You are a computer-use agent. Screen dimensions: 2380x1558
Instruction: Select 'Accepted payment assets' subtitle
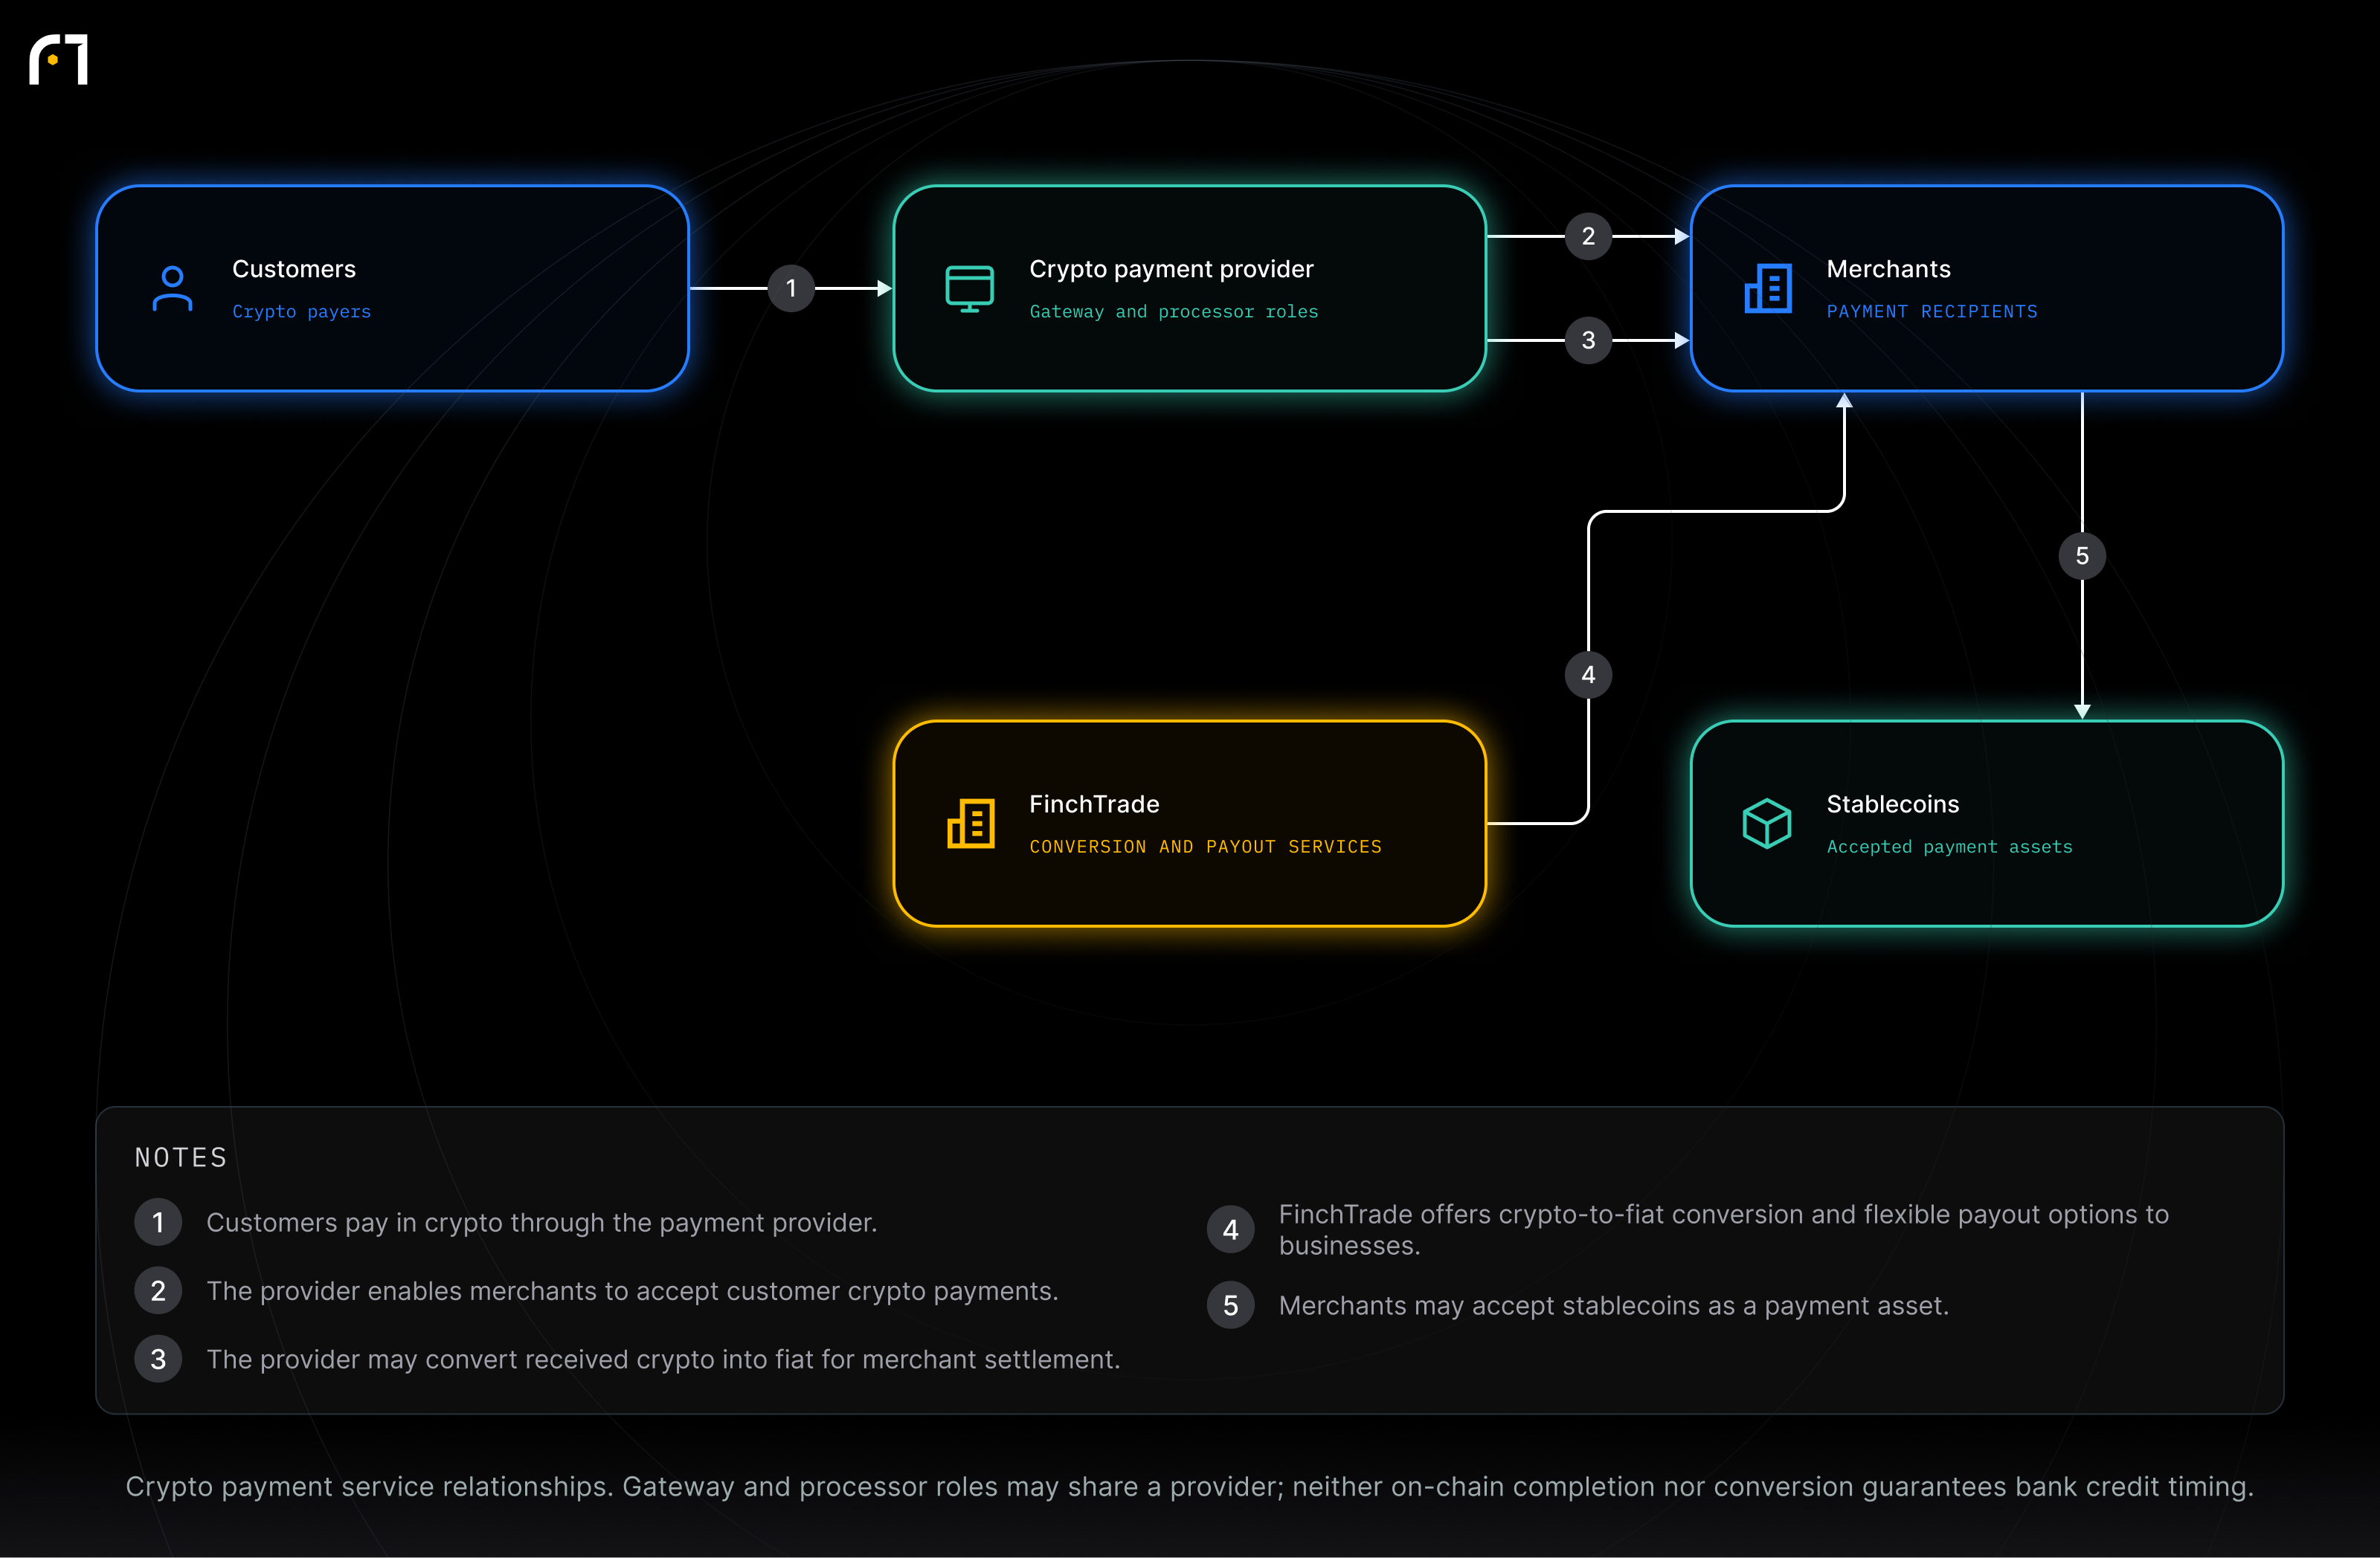tap(1949, 847)
